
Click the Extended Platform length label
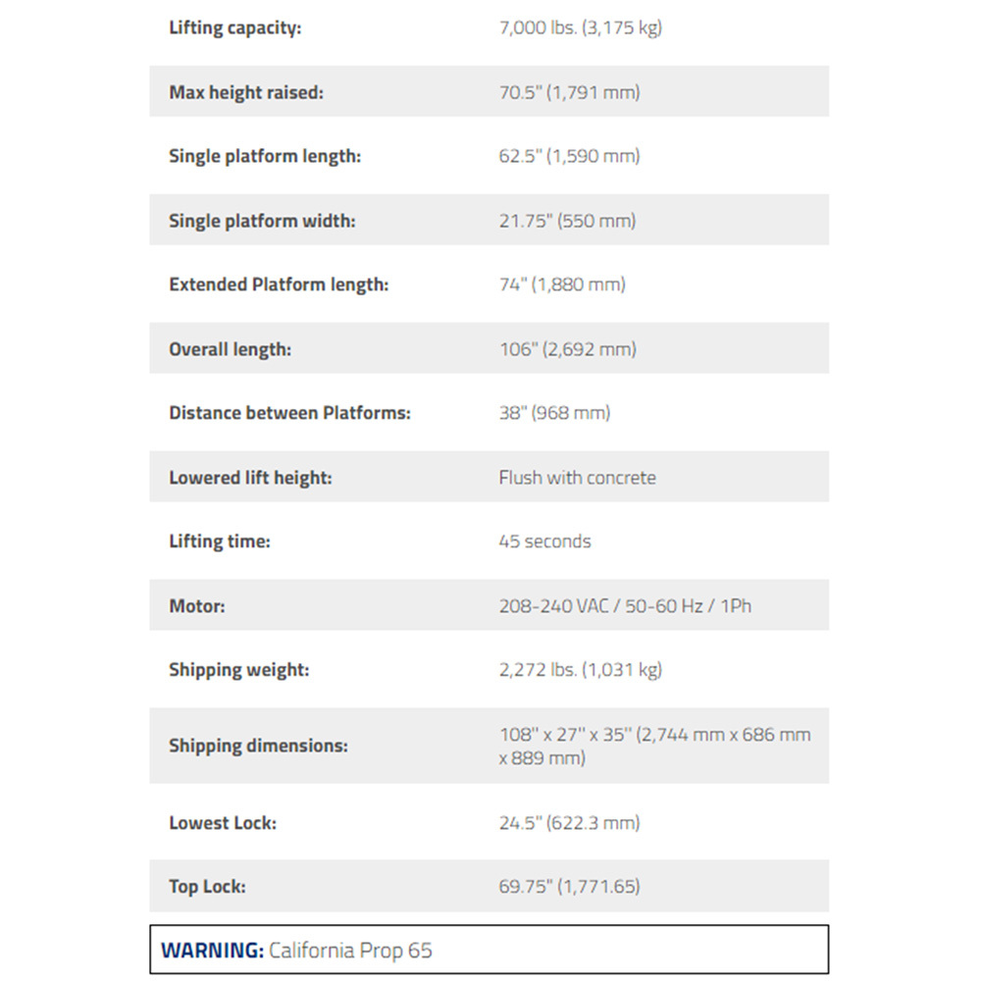coord(279,284)
